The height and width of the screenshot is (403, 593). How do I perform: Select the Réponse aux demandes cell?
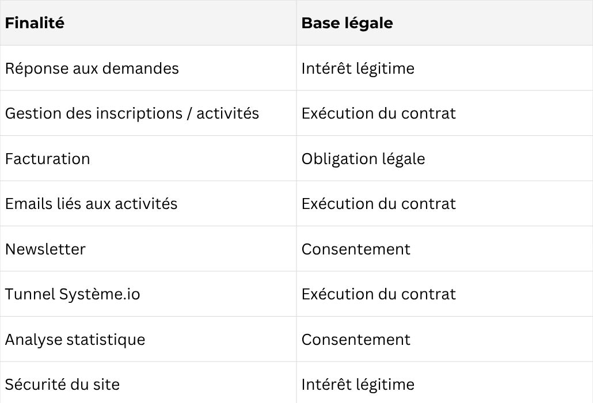pos(92,69)
